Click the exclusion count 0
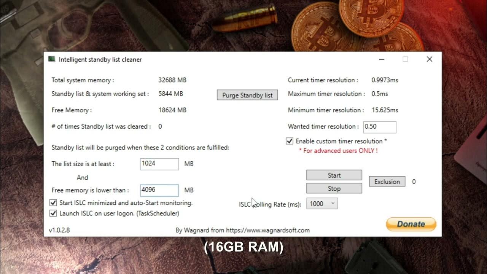487x274 pixels. tap(414, 182)
